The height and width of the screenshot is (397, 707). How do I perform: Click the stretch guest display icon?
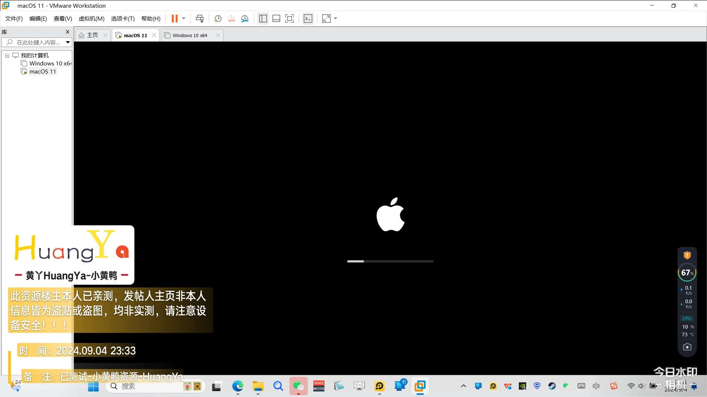pyautogui.click(x=326, y=19)
